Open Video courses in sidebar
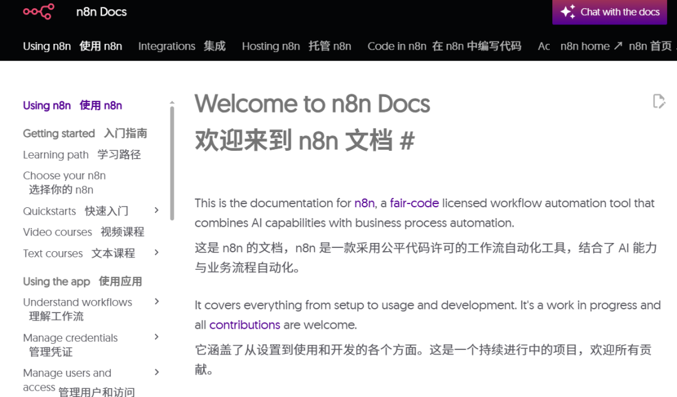 [84, 232]
